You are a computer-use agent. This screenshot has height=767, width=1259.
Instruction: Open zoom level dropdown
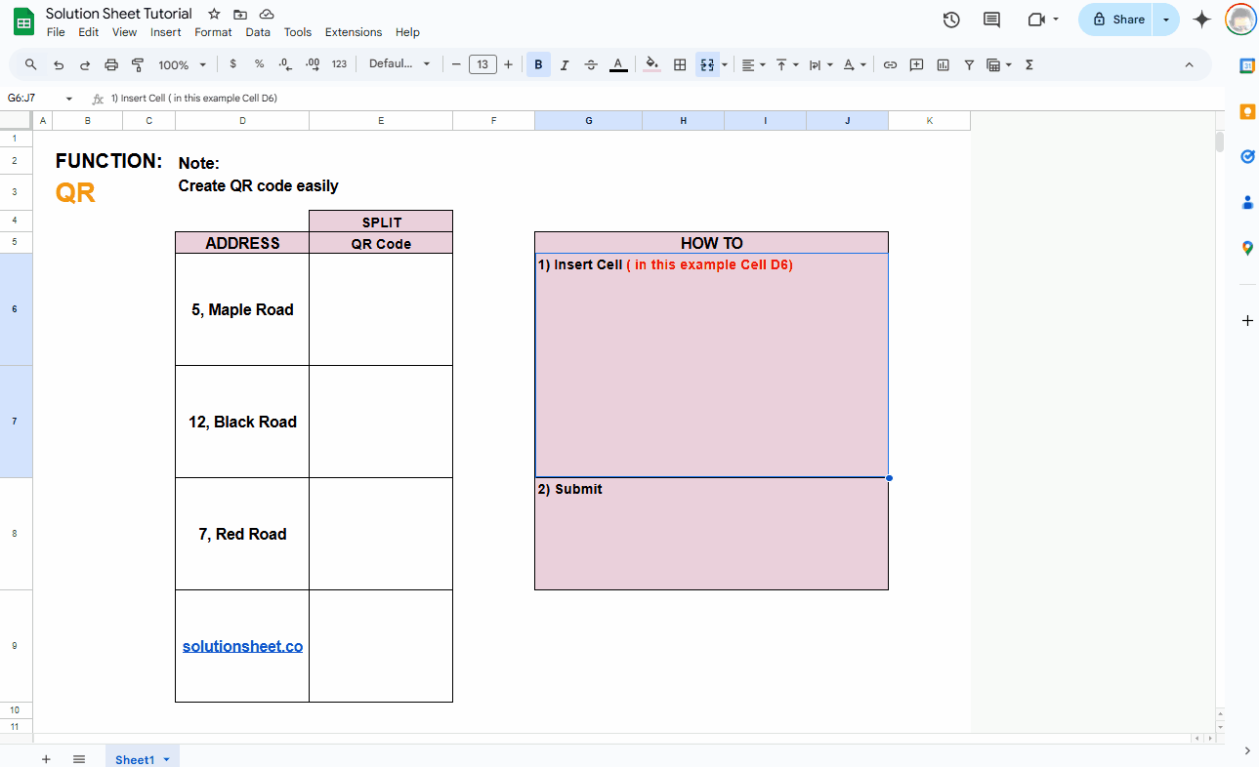183,64
